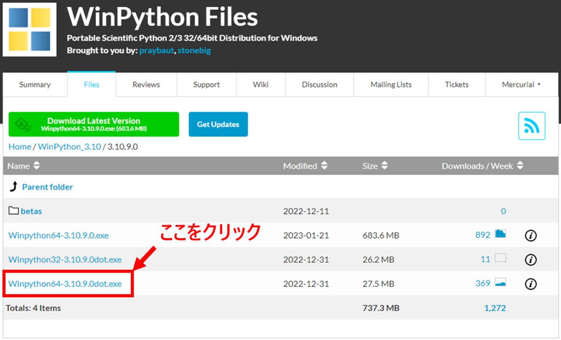561x340 pixels.
Task: Open info icon for Winpython64-3.10.9.0dot.exe
Action: click(x=531, y=284)
